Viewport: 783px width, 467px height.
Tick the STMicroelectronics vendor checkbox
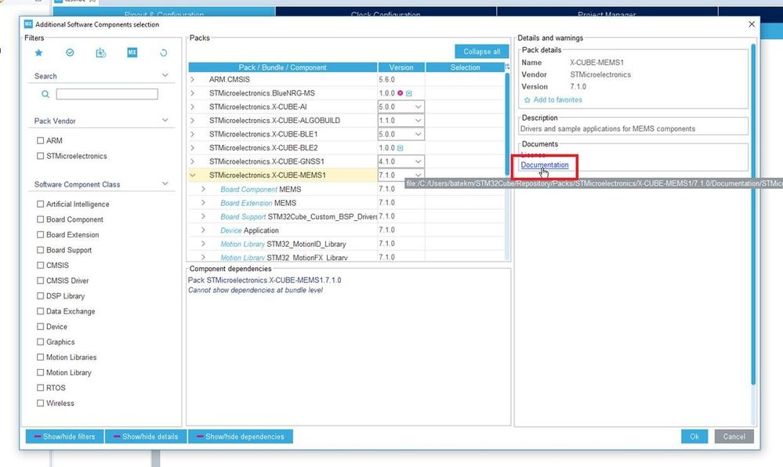(41, 156)
